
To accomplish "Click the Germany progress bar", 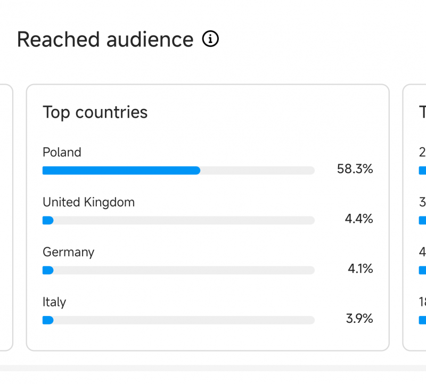I will click(48, 270).
